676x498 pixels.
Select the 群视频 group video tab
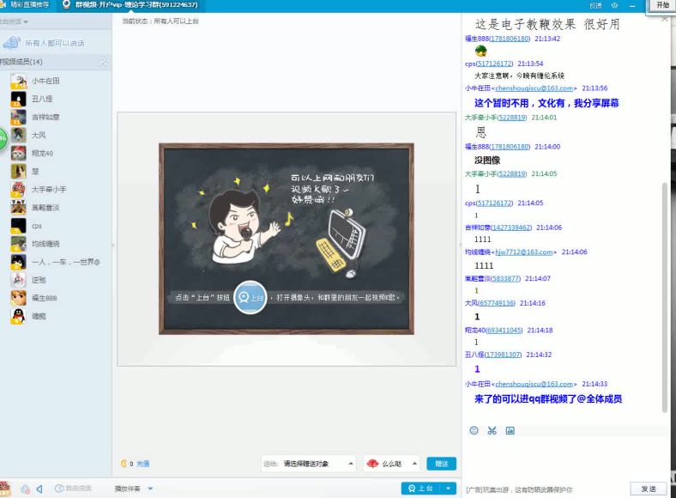[x=129, y=4]
